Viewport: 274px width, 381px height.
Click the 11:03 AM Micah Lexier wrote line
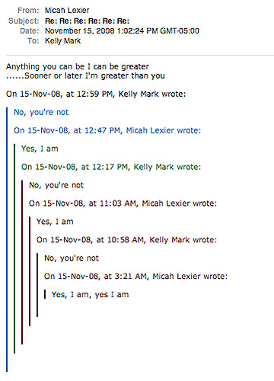click(x=123, y=203)
